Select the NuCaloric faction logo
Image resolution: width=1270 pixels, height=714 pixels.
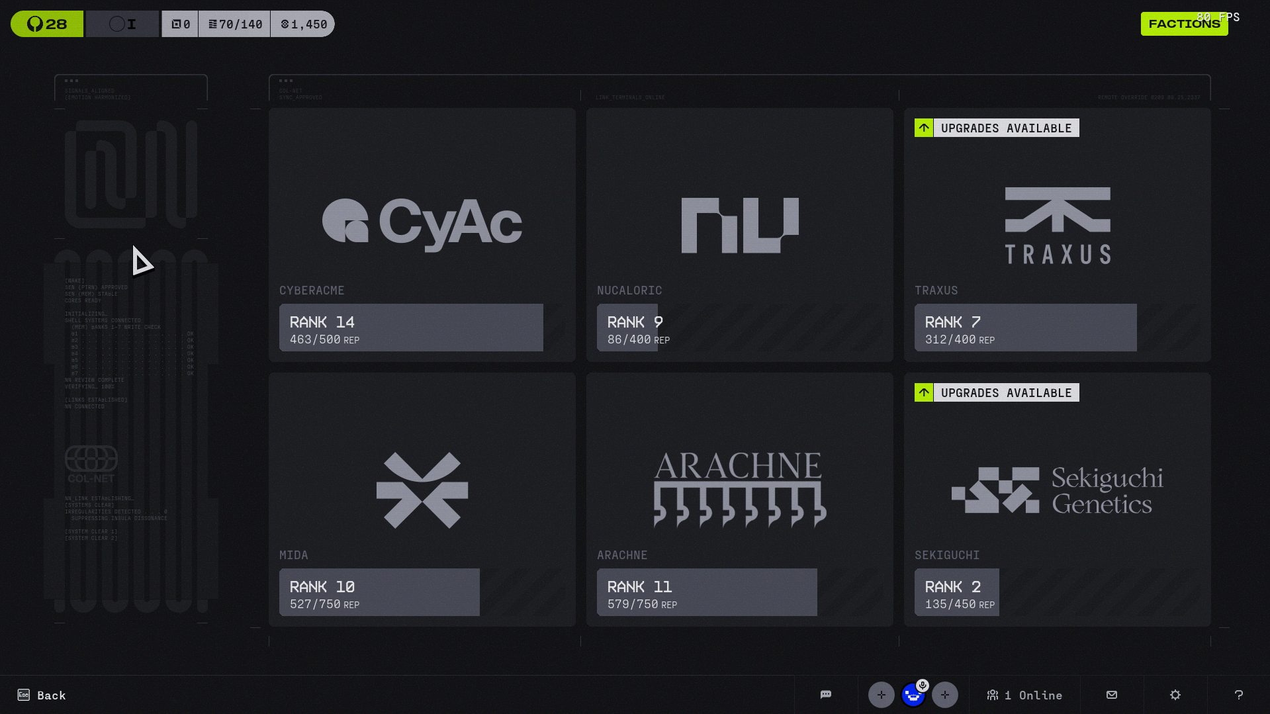[x=739, y=225]
